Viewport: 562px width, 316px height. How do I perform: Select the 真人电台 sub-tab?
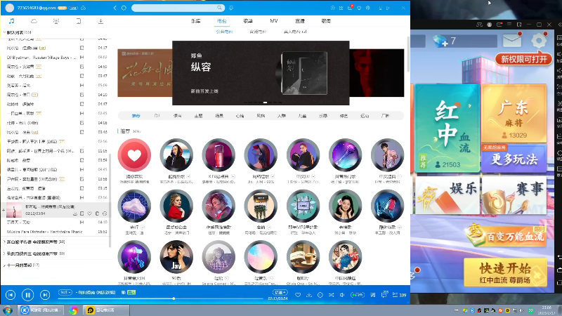[294, 32]
